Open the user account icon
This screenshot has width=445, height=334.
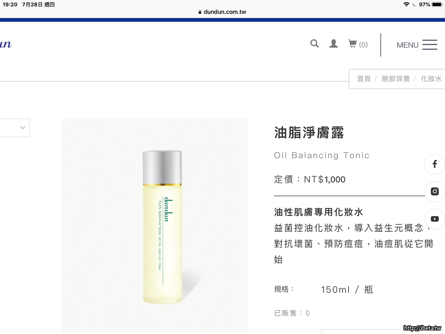(x=333, y=43)
